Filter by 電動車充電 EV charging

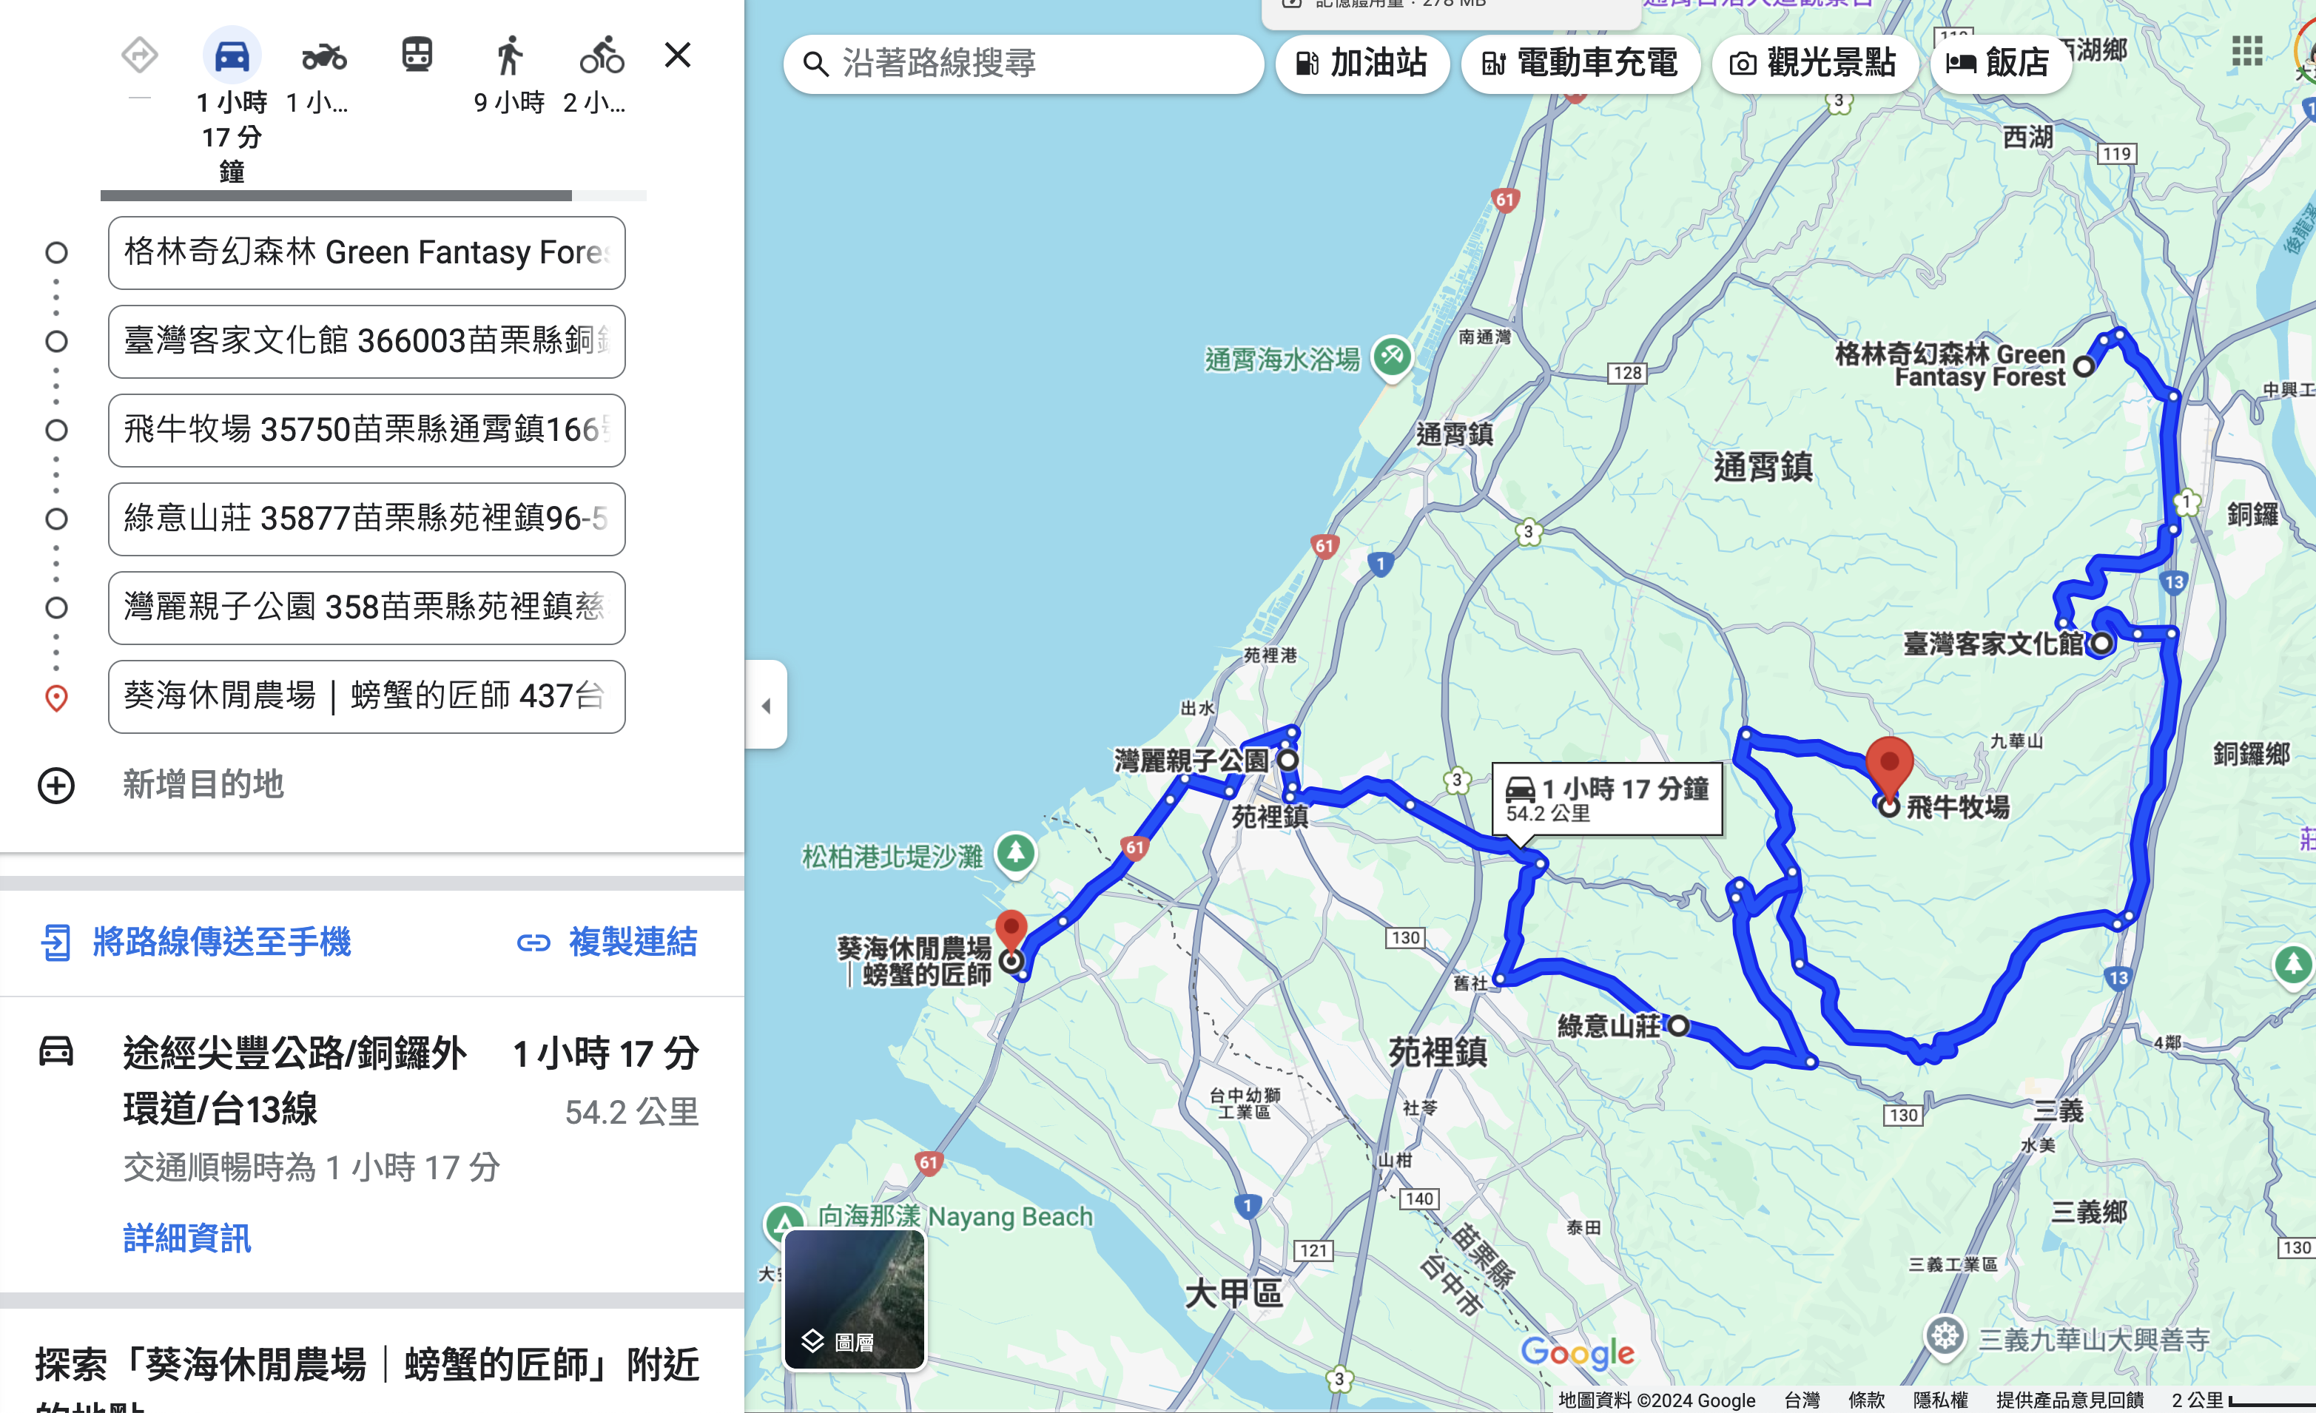point(1580,64)
